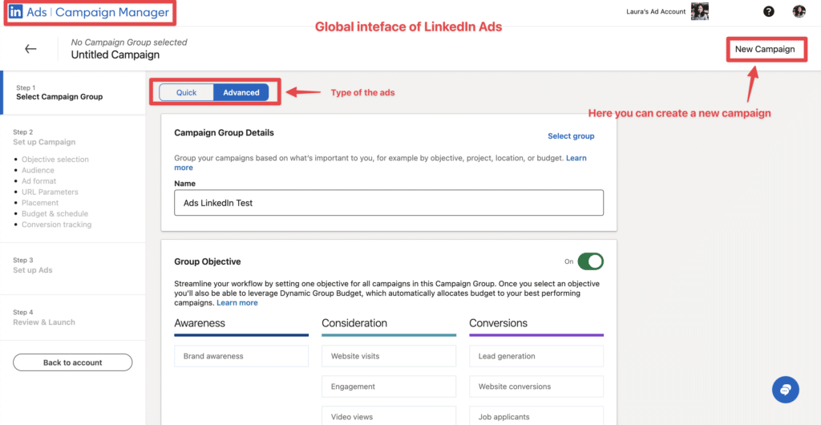Turn off the Group Objective toggle
This screenshot has width=821, height=425.
pos(590,261)
